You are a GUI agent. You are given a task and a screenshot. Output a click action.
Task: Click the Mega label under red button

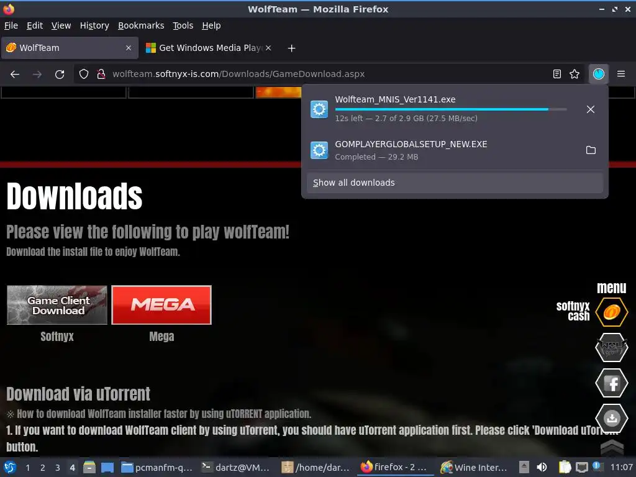pos(161,337)
